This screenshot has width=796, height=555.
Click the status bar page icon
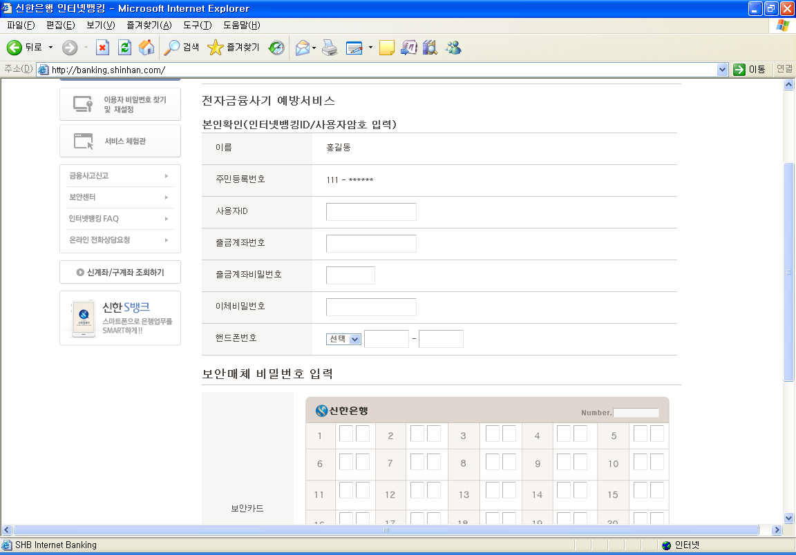[x=7, y=545]
